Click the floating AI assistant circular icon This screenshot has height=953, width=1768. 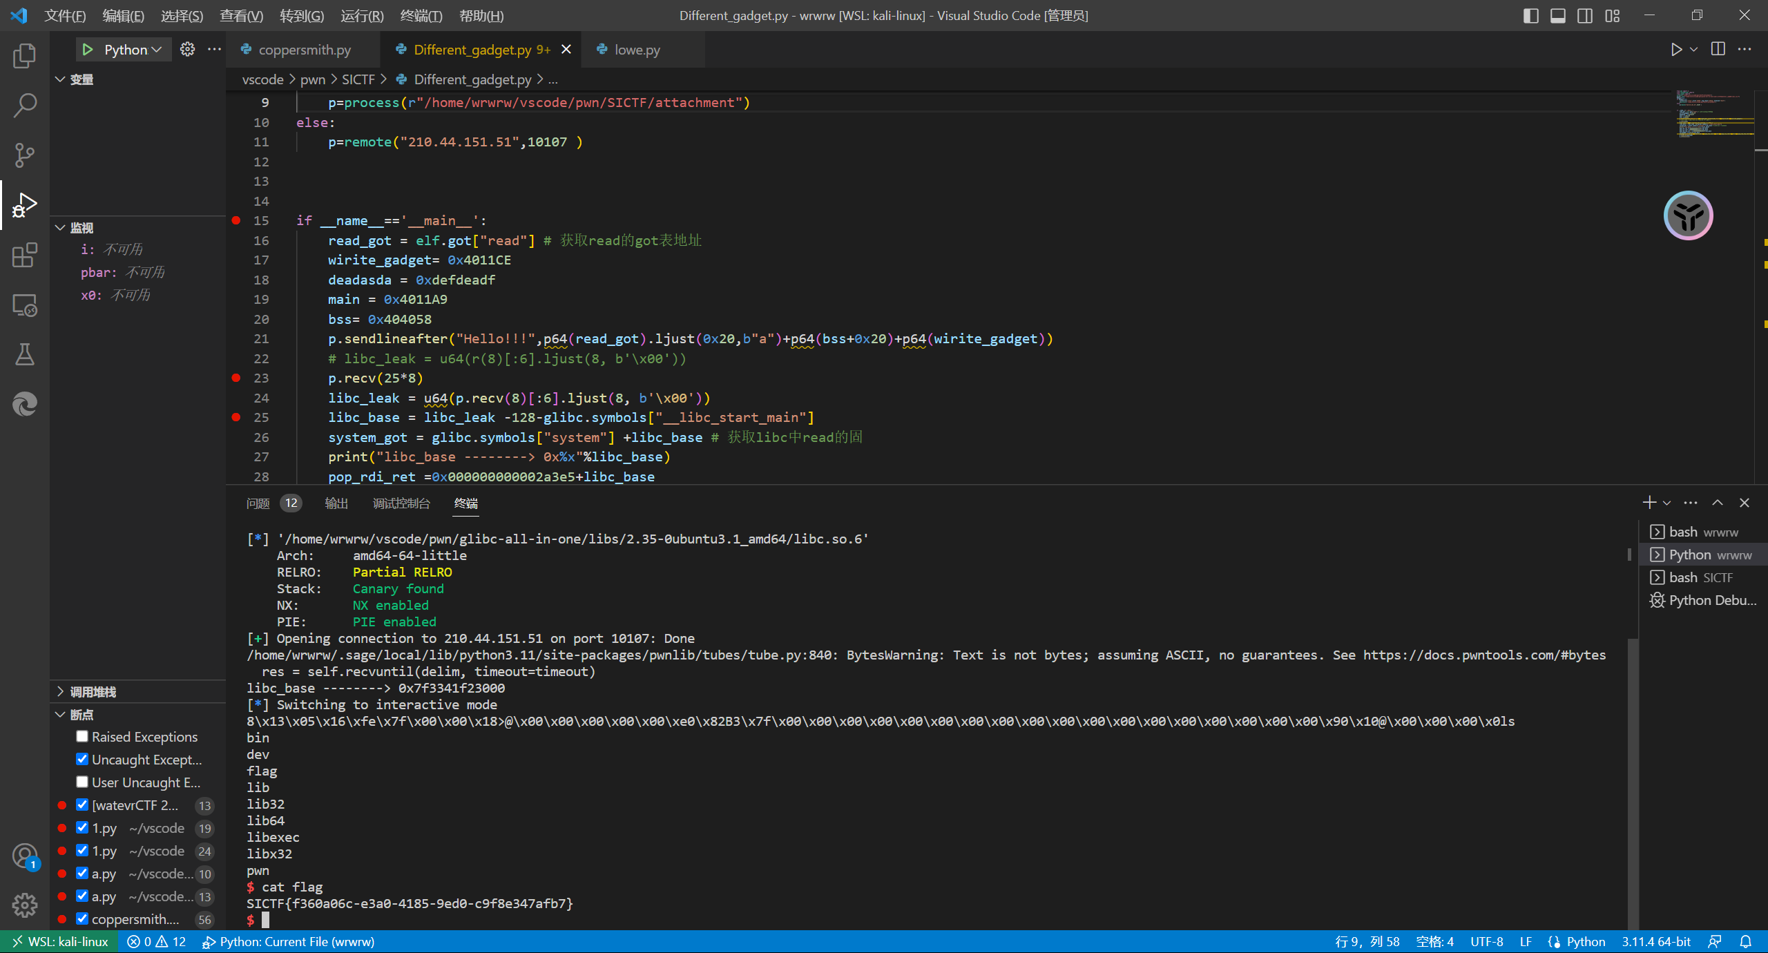tap(1689, 215)
